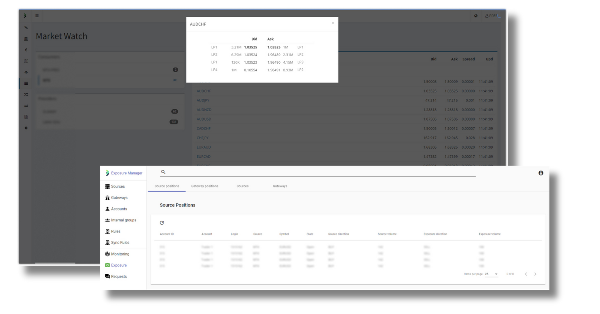
Task: Switch to the Gateway positions tab
Action: 205,186
